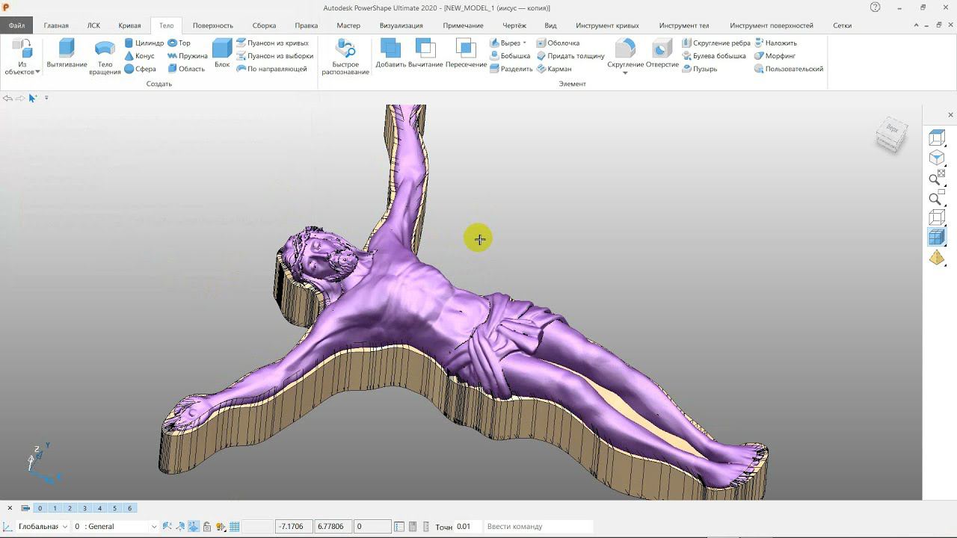Select the Карман pocket tool
The height and width of the screenshot is (538, 957).
pos(554,69)
